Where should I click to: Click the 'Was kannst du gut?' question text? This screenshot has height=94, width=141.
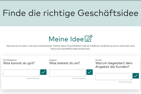[19, 63]
